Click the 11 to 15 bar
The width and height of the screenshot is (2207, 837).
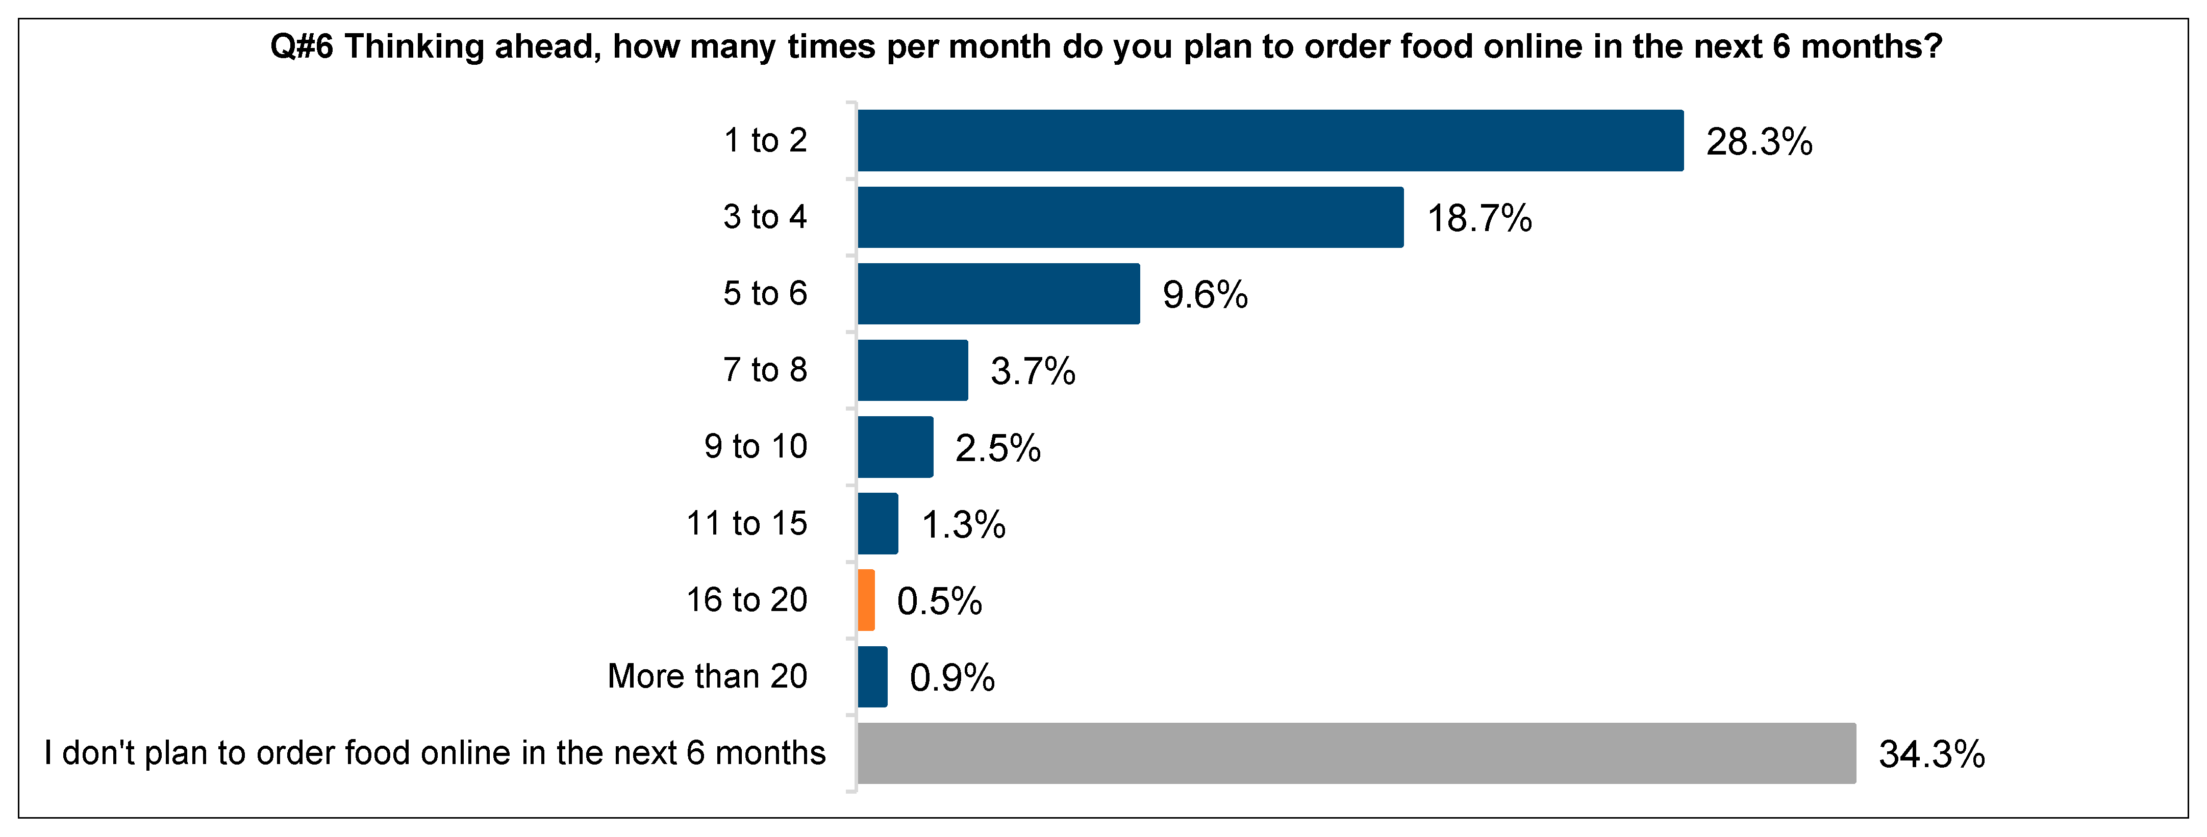tap(877, 523)
